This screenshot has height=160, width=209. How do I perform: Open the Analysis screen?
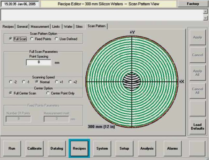click(x=147, y=148)
